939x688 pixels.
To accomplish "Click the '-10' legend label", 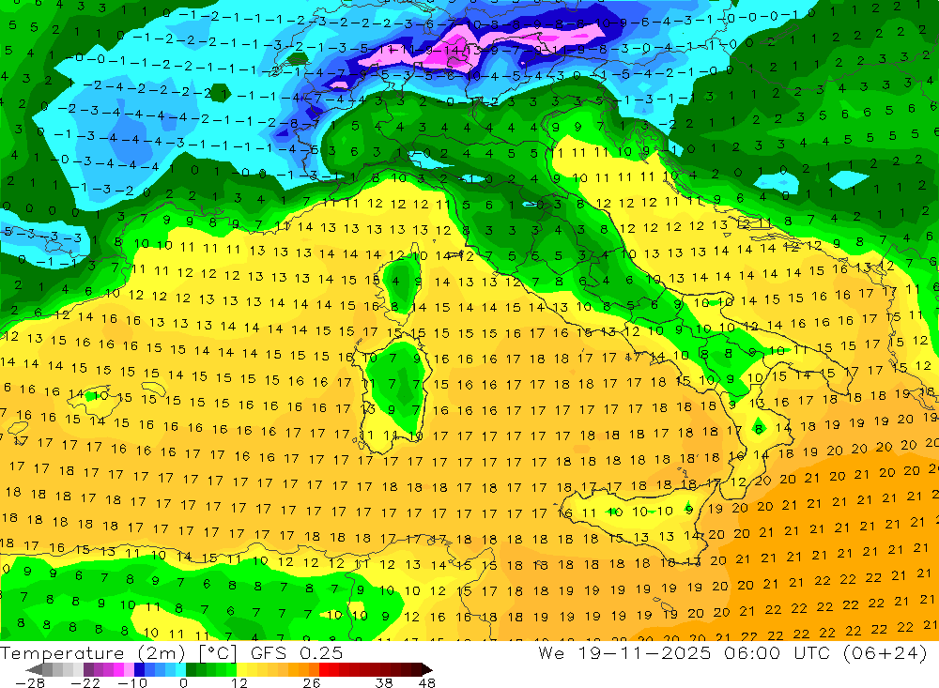I will coord(132,683).
